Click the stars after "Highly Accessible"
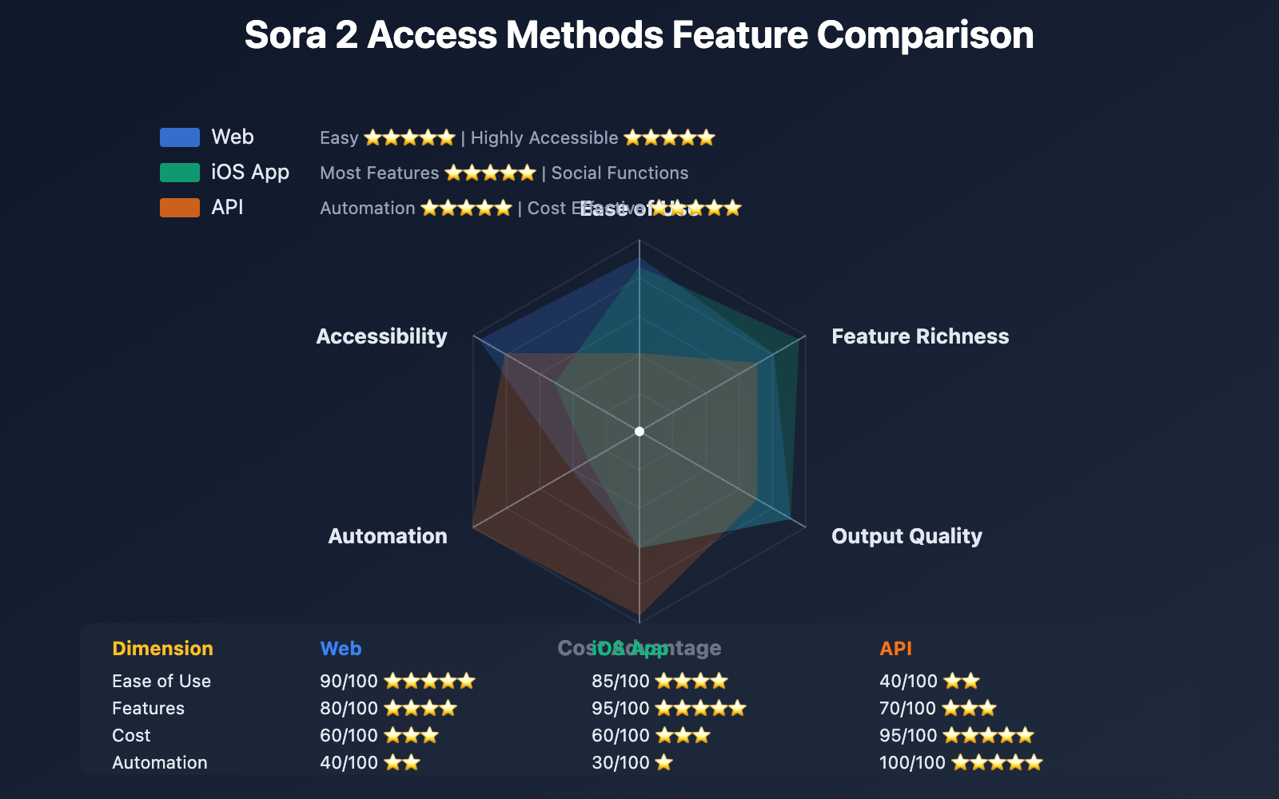Viewport: 1279px width, 799px height. coord(669,137)
